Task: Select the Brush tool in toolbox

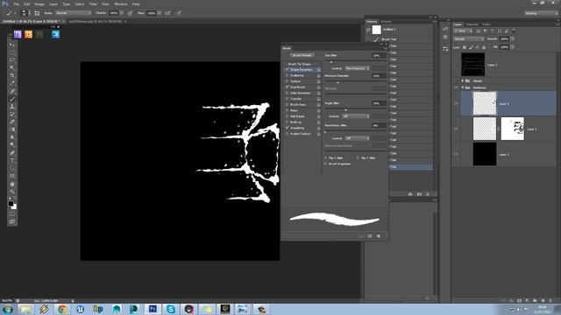Action: tap(12, 99)
